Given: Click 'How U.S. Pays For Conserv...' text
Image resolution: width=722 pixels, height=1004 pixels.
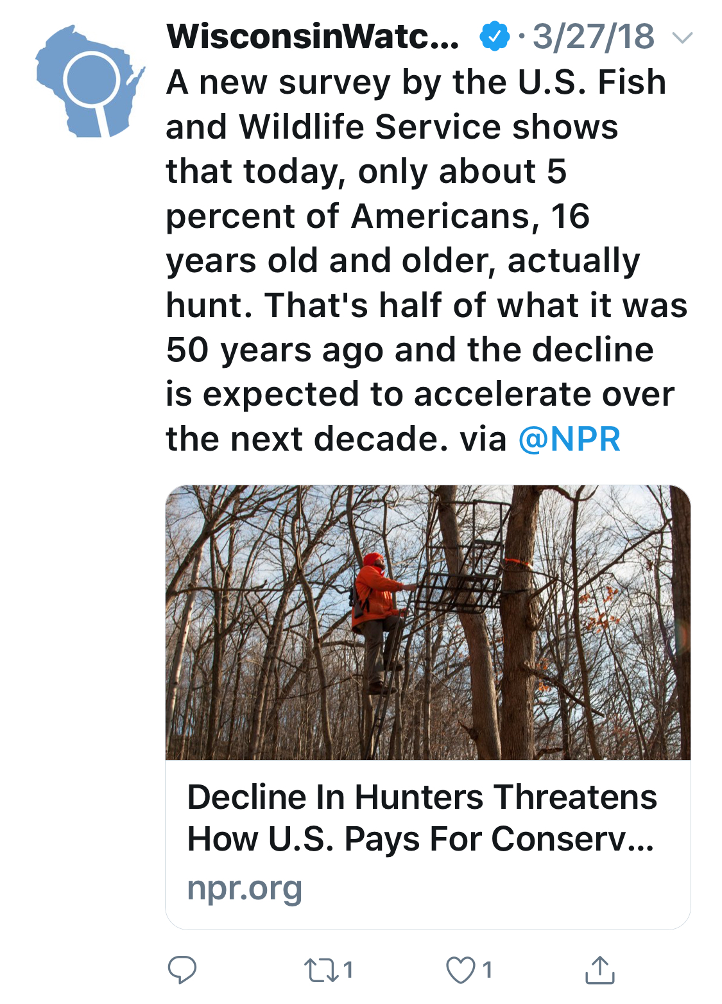Looking at the screenshot, I should click(420, 840).
